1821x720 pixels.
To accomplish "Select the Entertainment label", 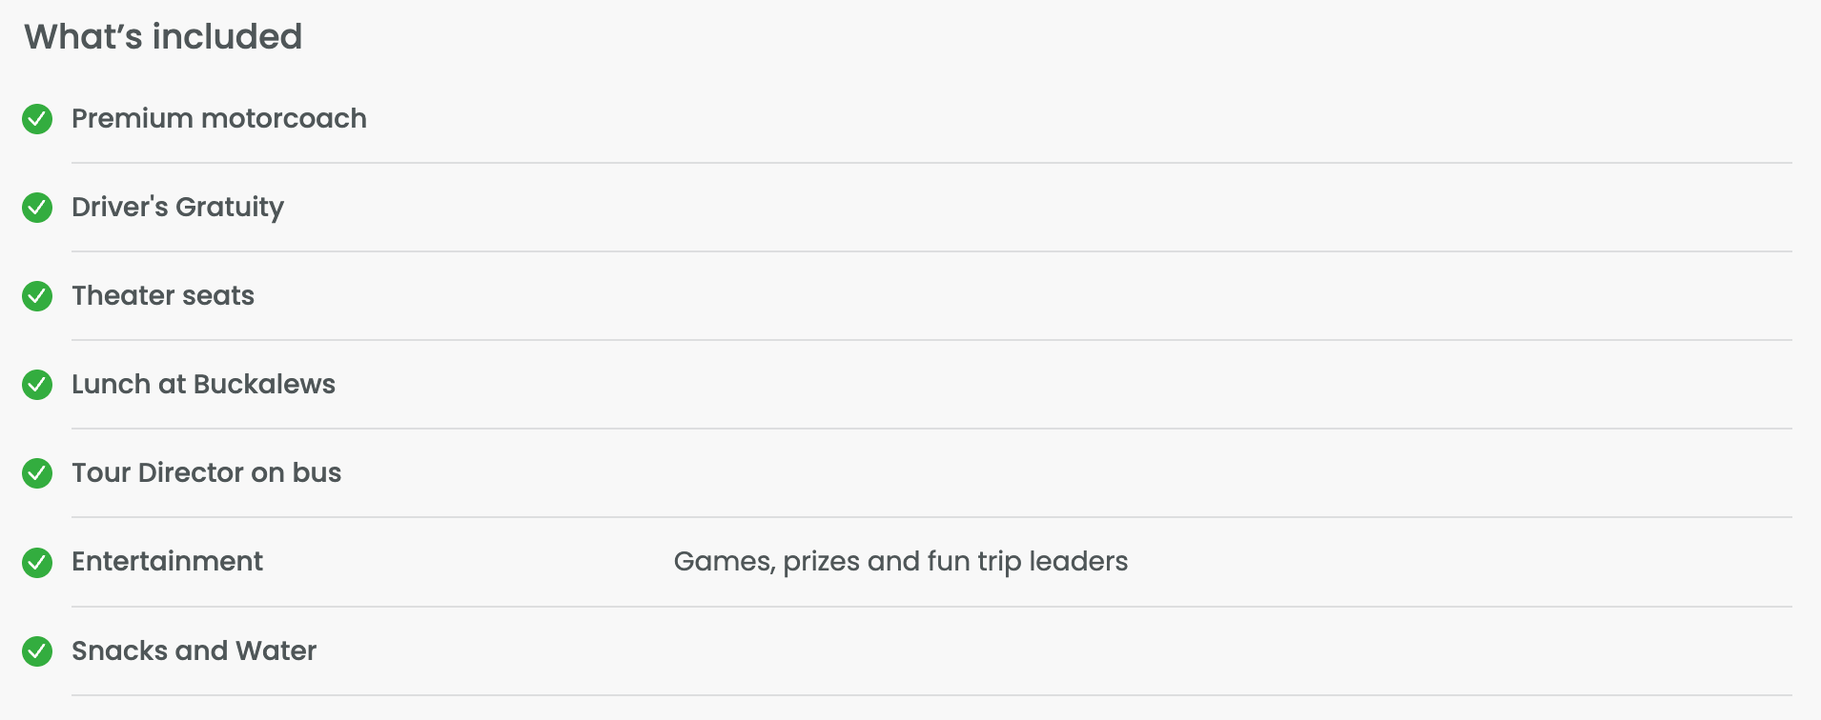I will click(167, 561).
